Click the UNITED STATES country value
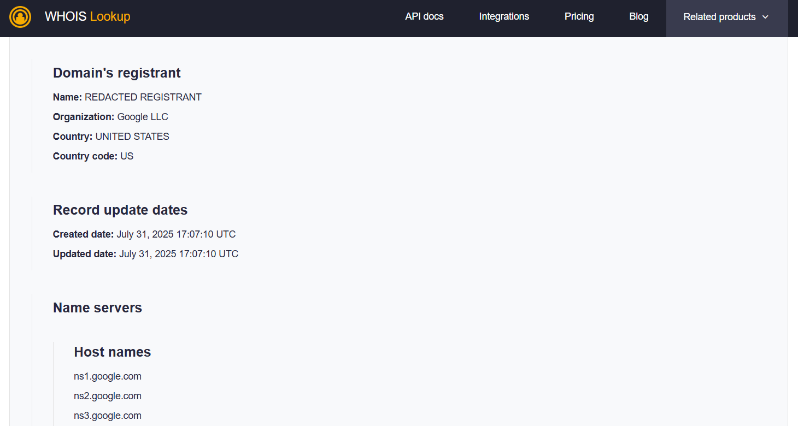 [132, 137]
